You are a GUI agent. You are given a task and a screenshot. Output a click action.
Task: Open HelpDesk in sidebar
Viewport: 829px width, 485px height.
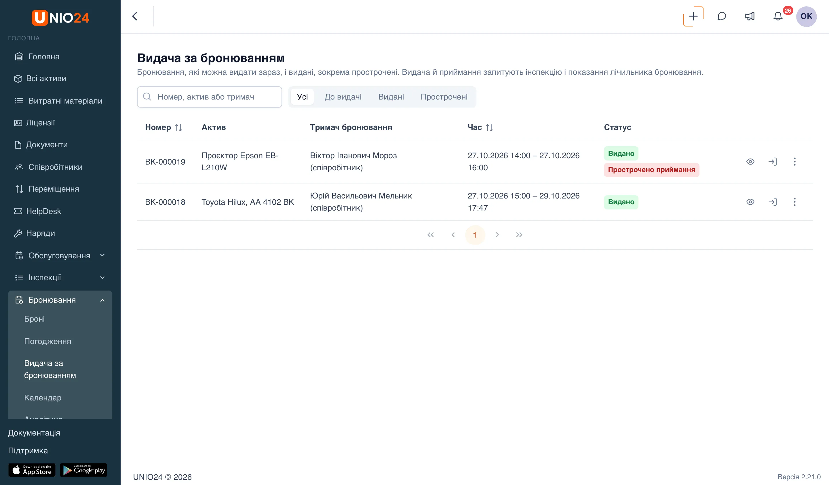[60, 211]
